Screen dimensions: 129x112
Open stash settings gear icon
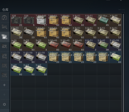(x=4, y=104)
